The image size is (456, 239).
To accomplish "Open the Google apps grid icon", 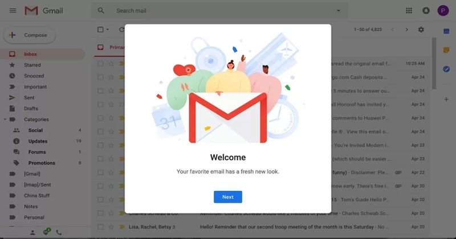I will [x=409, y=10].
